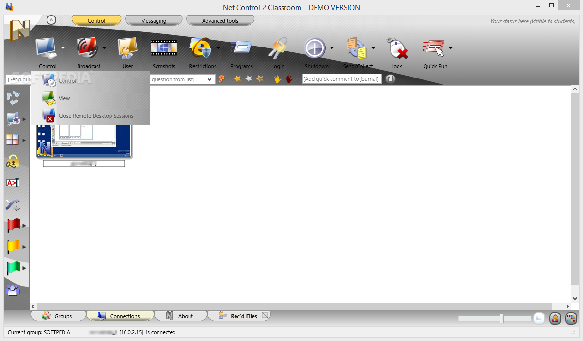This screenshot has height=341, width=583.
Task: Open the Rec'd Files bottom tab
Action: pos(238,316)
